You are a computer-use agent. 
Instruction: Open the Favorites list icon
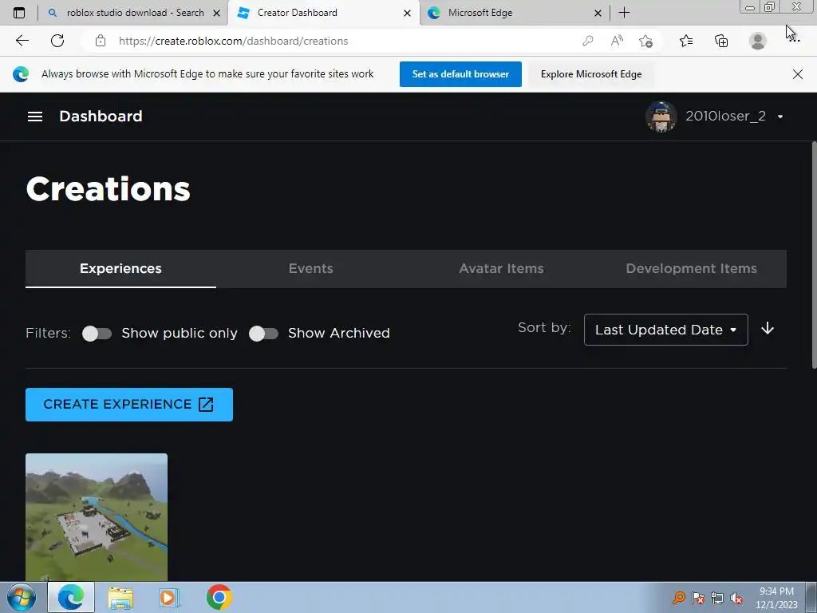[x=686, y=41]
